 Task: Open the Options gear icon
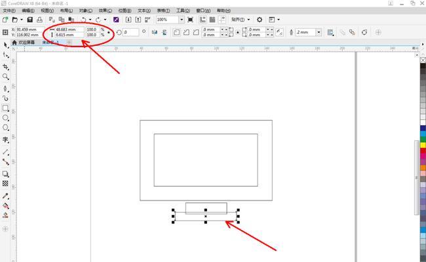point(260,20)
